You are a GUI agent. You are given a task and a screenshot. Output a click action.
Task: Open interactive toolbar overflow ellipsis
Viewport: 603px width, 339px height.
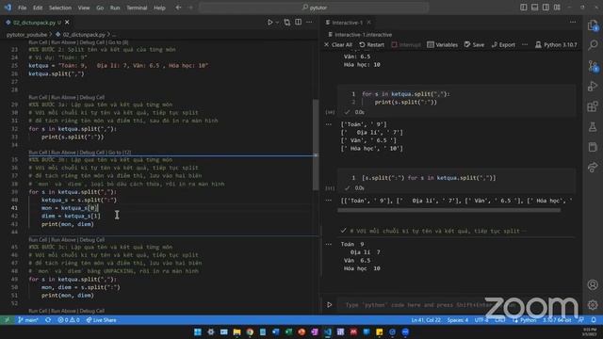click(525, 44)
